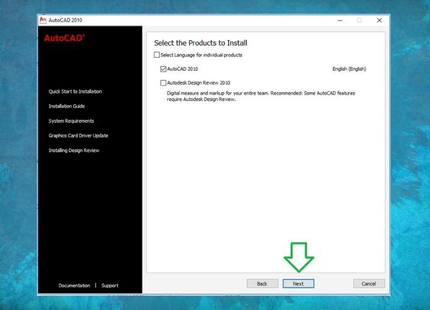Check Autodesk Design Review 2010 checkbox
The width and height of the screenshot is (430, 310).
[x=163, y=83]
